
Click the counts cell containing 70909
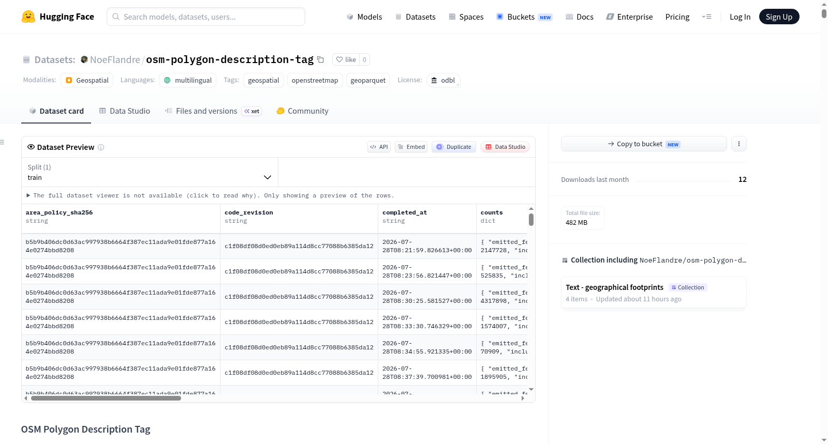[502, 347]
